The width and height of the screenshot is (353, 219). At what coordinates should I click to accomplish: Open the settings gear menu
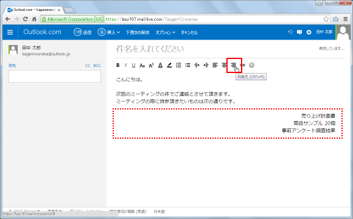[x=309, y=32]
